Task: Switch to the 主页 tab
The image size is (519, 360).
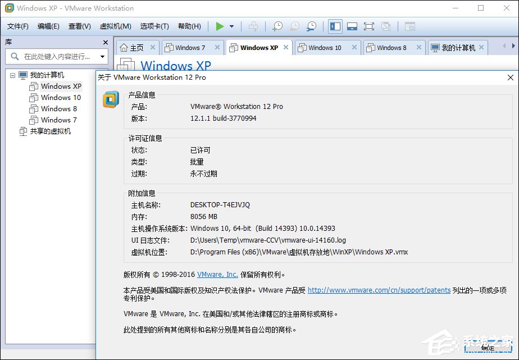Action: (136, 47)
